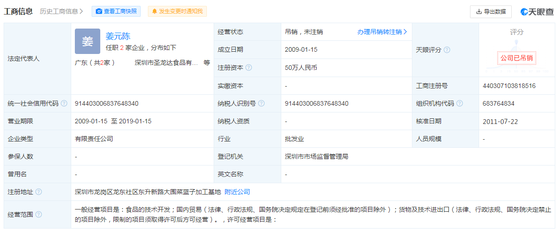Click the 工商注册号 label

pos(432,86)
